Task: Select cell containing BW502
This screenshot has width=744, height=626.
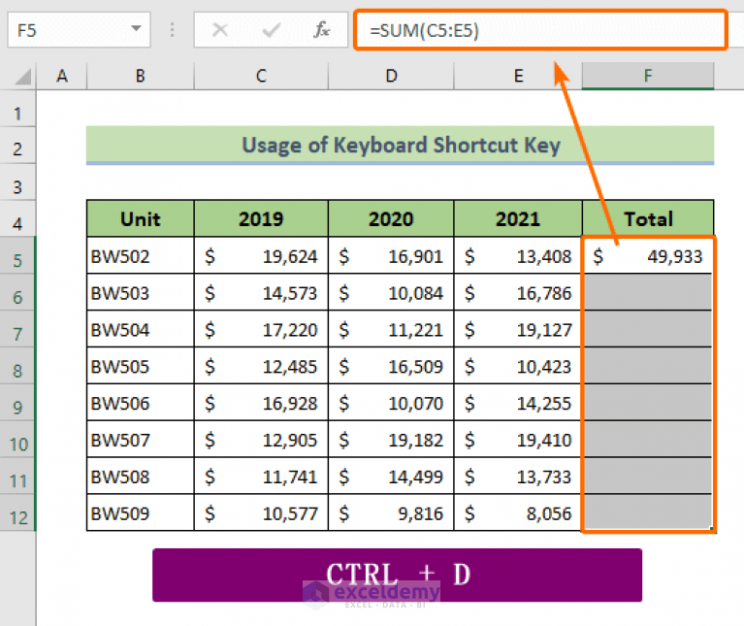Action: [x=141, y=256]
